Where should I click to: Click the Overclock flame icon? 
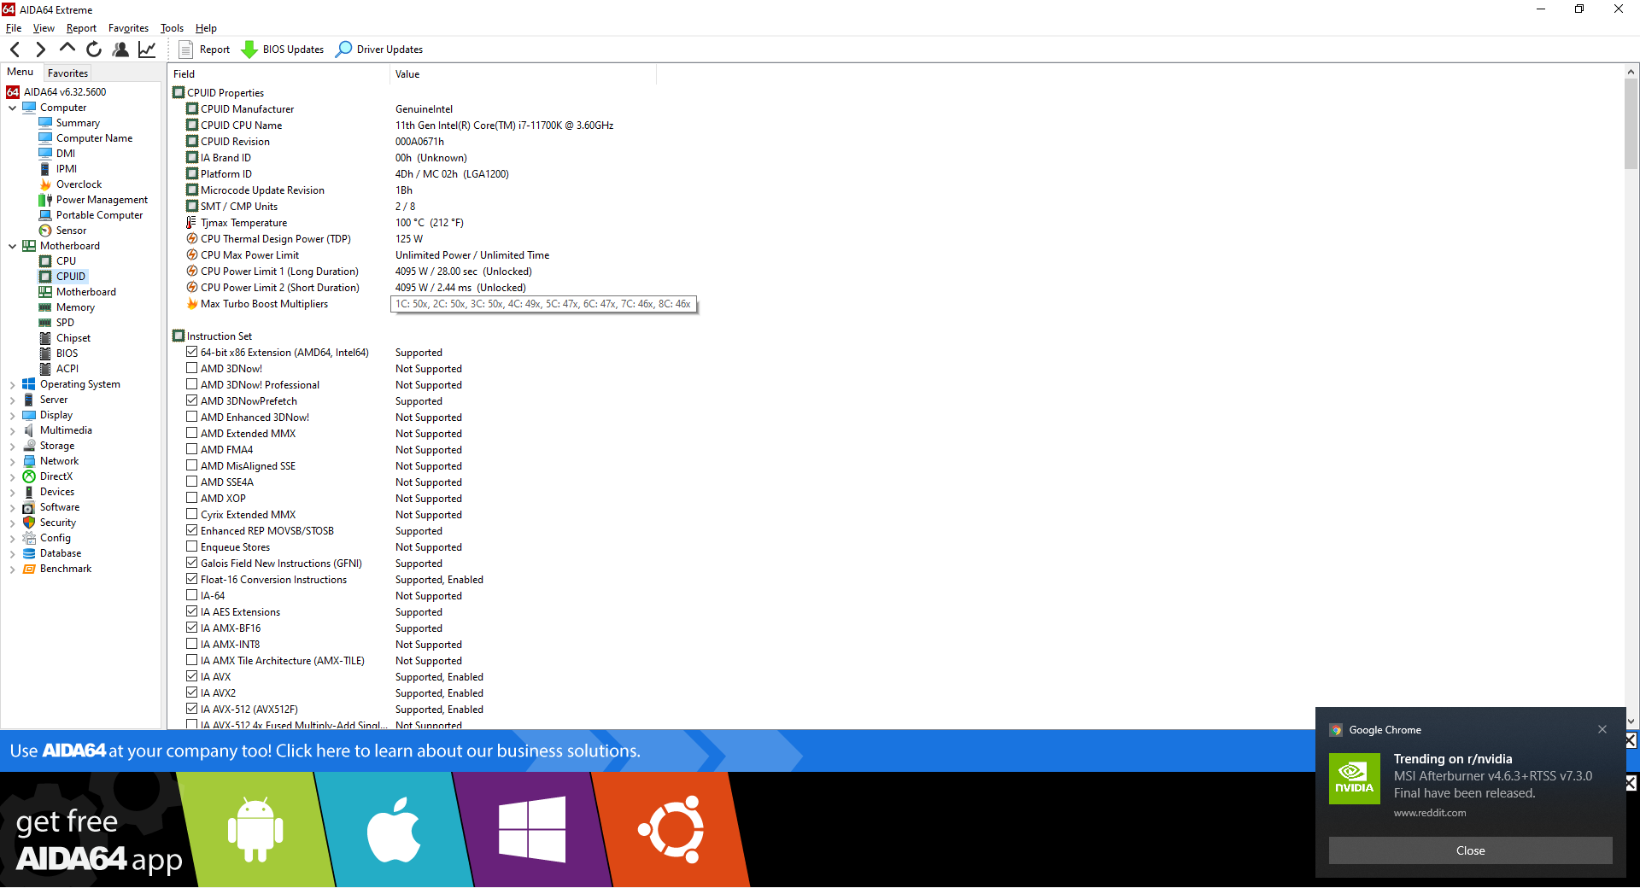pos(45,184)
